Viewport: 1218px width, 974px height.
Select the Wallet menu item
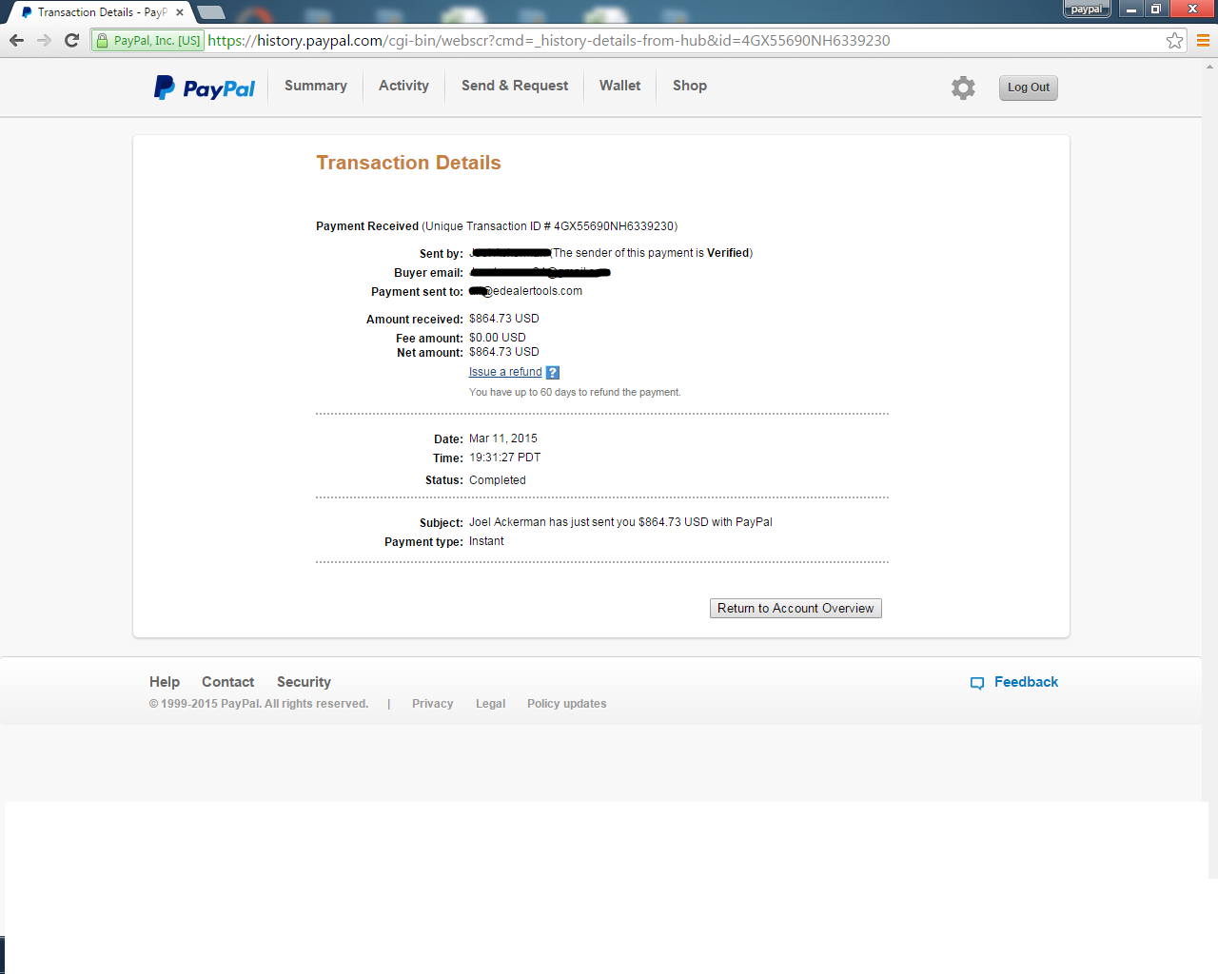(x=619, y=86)
